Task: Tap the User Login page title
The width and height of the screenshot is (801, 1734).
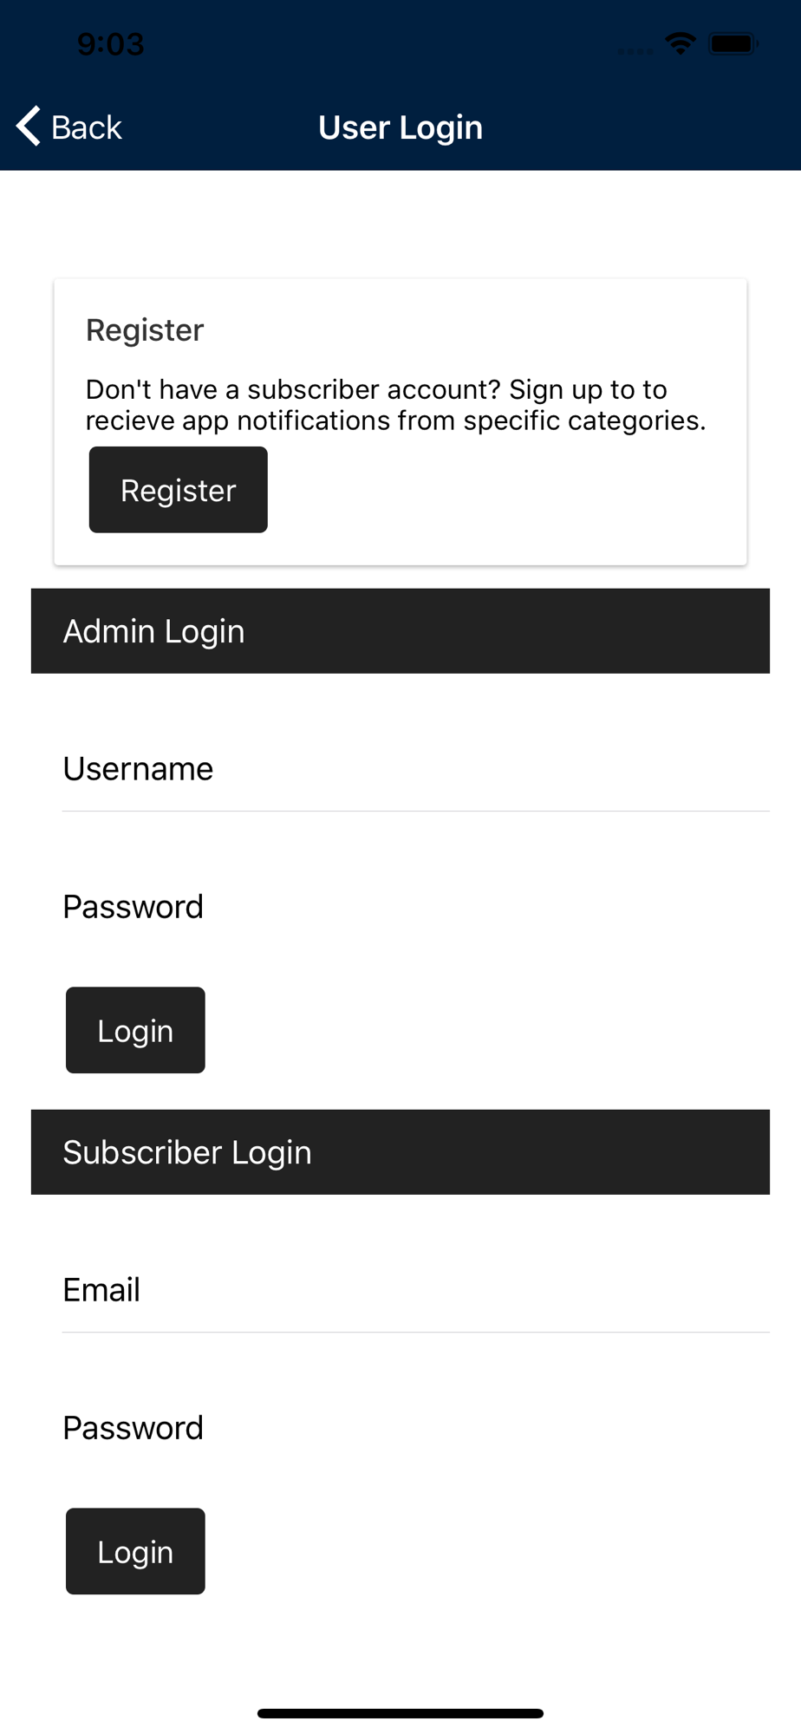Action: click(400, 127)
